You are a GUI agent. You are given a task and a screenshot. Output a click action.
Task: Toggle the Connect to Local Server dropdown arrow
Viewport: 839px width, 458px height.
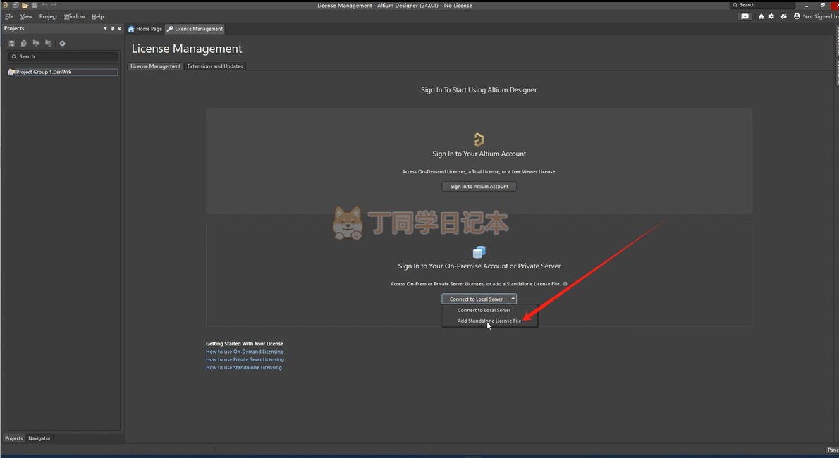[513, 299]
